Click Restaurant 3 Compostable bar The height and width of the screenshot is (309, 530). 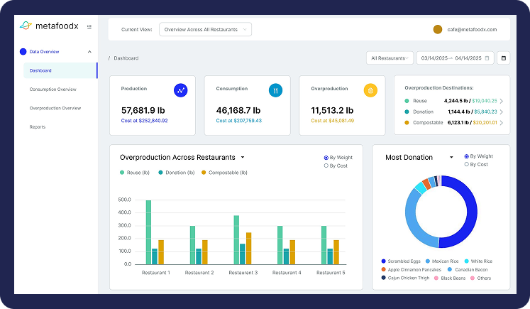(249, 249)
